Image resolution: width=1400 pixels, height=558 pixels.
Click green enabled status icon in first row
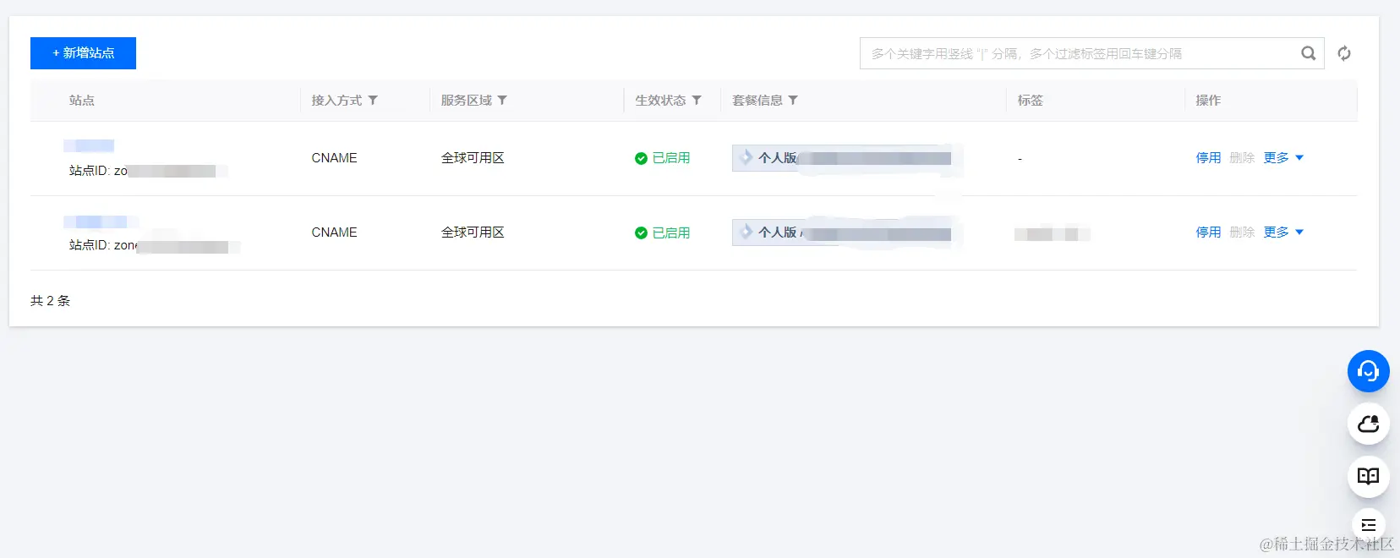coord(641,158)
